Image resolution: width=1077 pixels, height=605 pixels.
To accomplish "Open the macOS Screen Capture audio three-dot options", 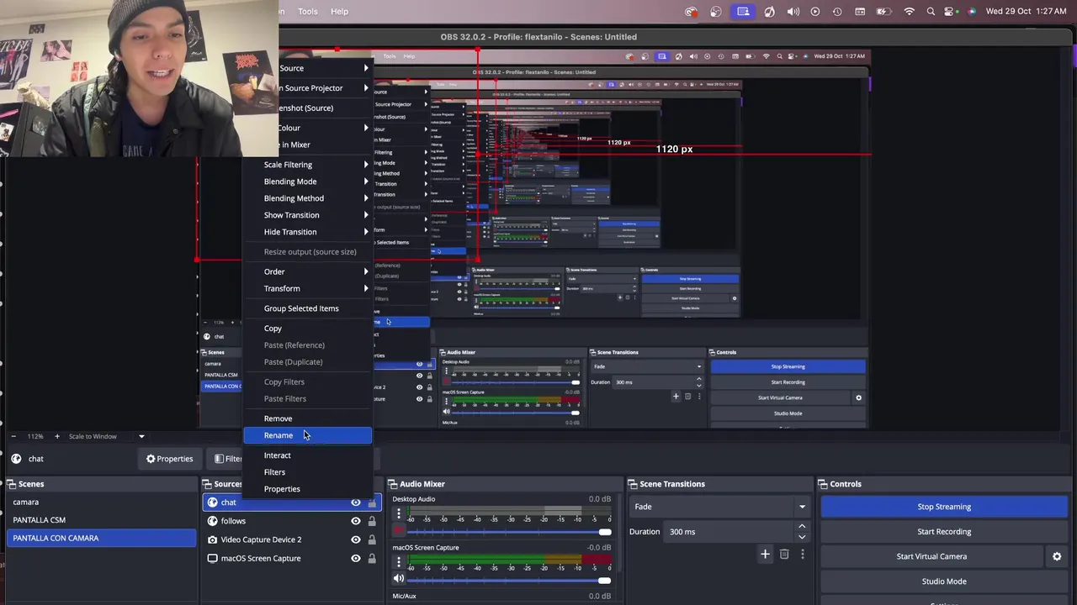I will (x=399, y=562).
